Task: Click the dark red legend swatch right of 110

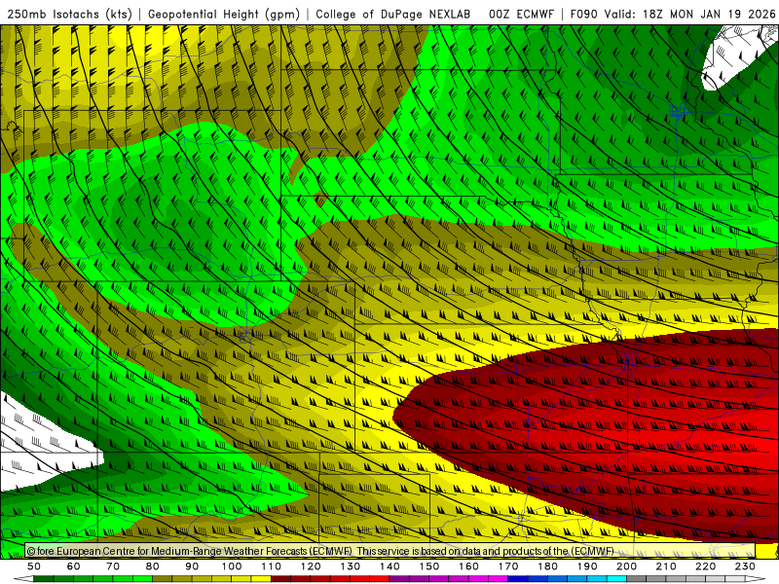Action: tap(280, 579)
